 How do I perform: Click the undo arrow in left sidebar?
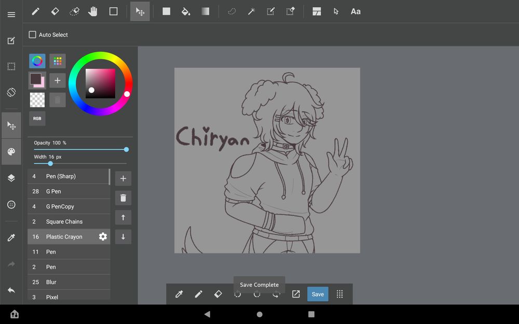point(11,290)
